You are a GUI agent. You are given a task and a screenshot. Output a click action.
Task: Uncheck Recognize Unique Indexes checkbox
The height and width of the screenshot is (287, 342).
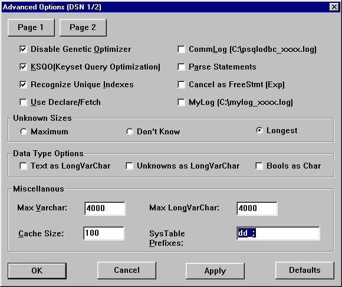(23, 84)
